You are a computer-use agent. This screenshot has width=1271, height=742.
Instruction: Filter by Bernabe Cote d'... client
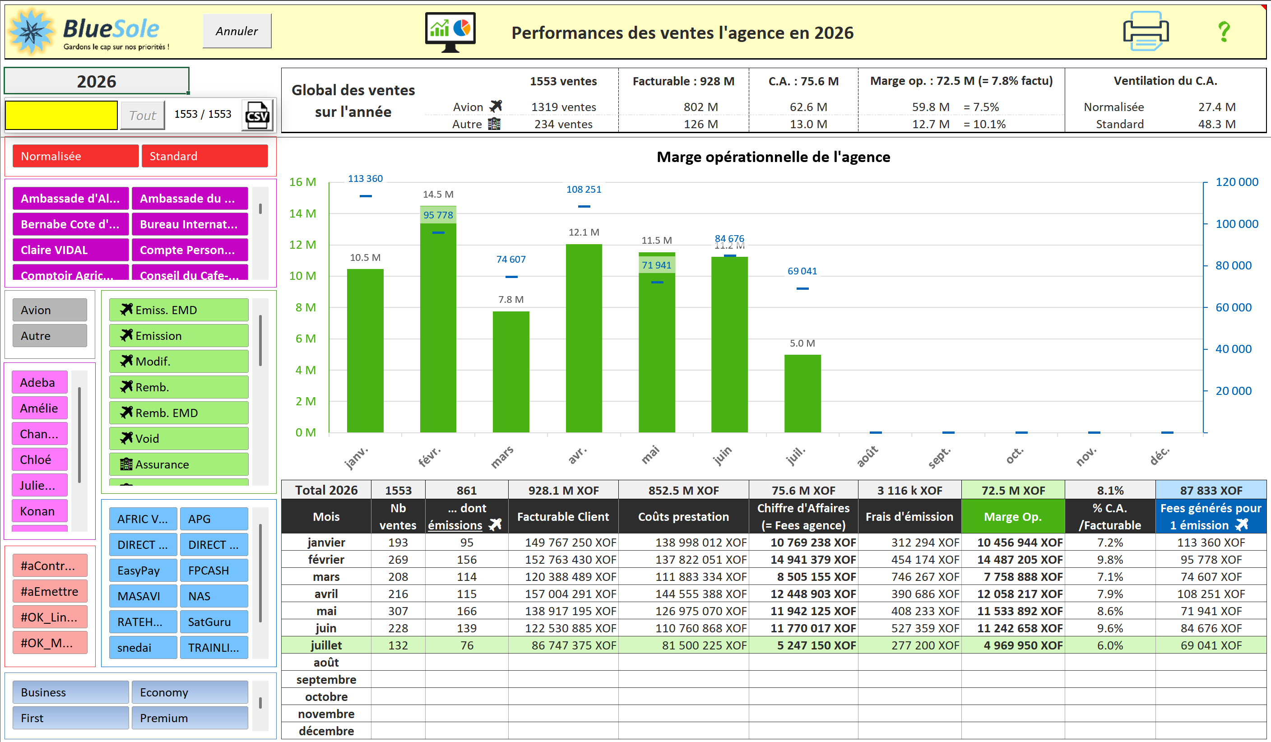tap(70, 224)
